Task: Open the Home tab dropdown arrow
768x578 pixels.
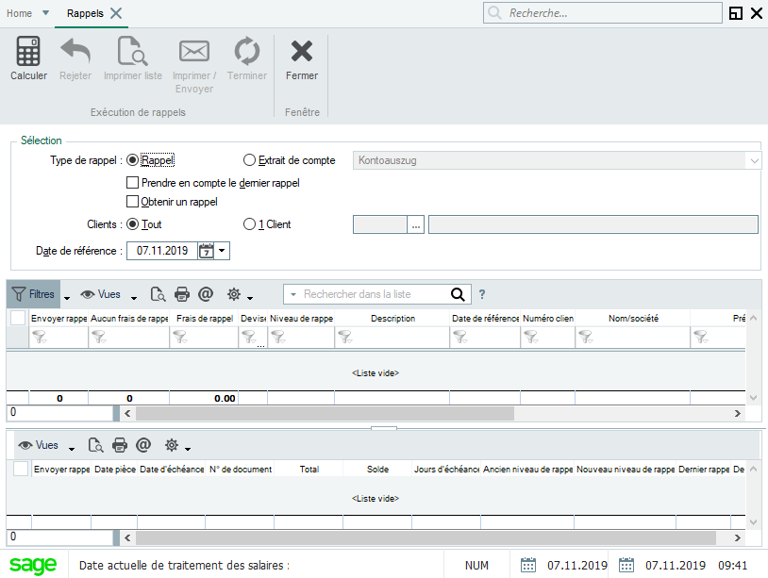Action: coord(46,13)
